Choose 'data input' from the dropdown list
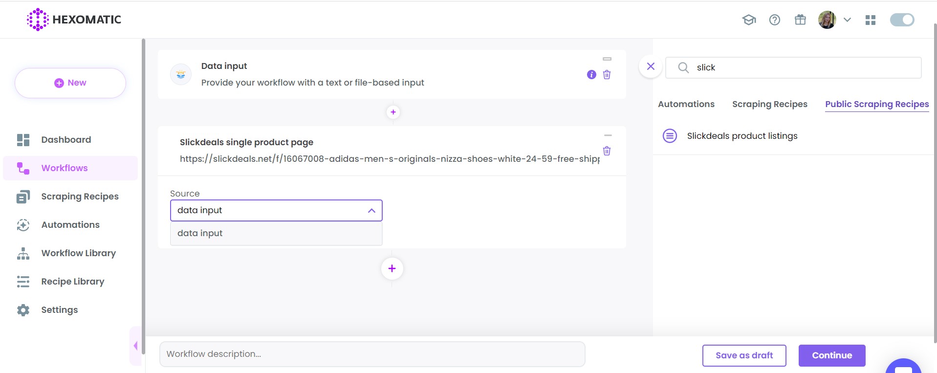The height and width of the screenshot is (373, 937). 276,234
